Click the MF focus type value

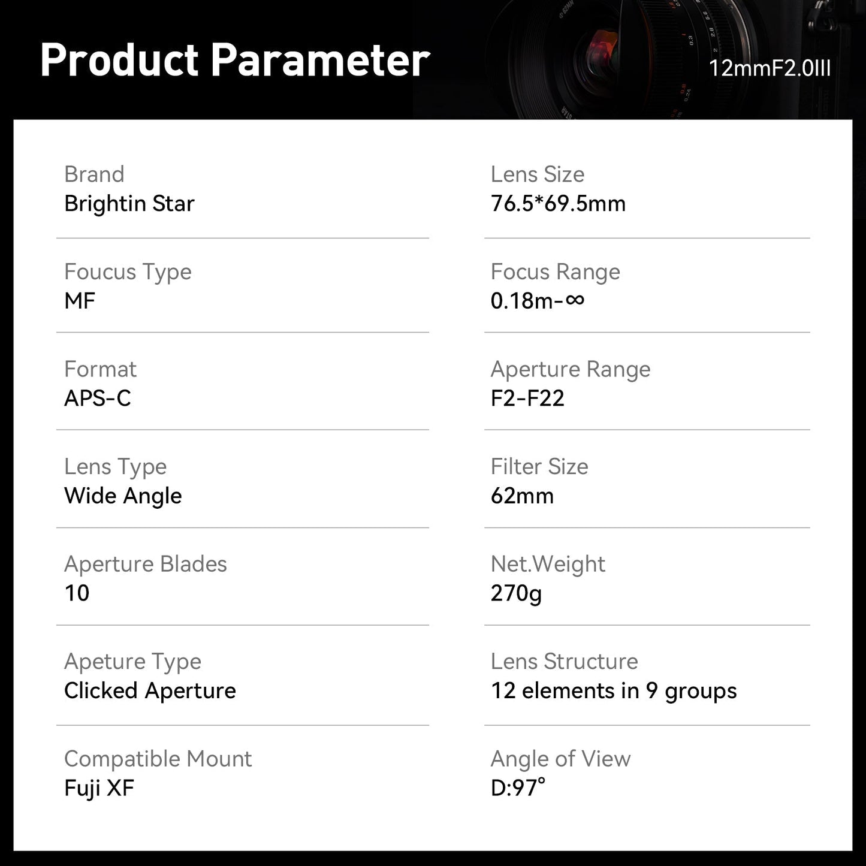[x=80, y=301]
